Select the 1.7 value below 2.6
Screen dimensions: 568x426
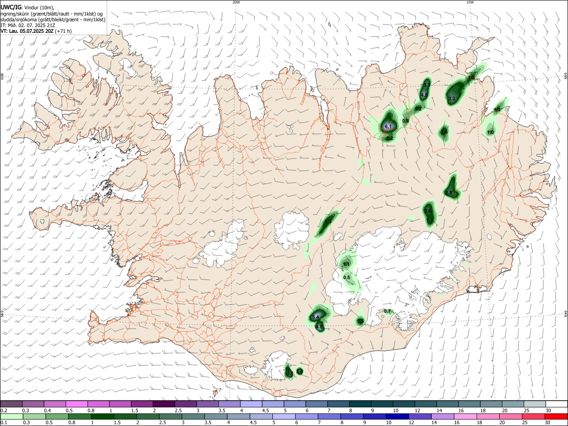point(430,220)
